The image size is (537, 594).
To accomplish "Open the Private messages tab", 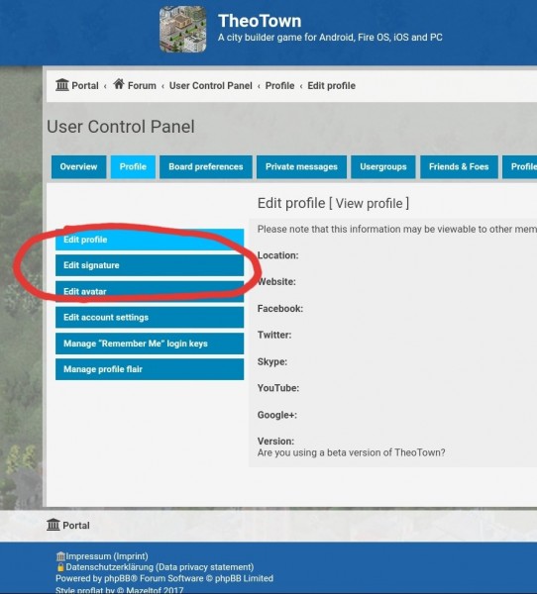I will tap(301, 166).
